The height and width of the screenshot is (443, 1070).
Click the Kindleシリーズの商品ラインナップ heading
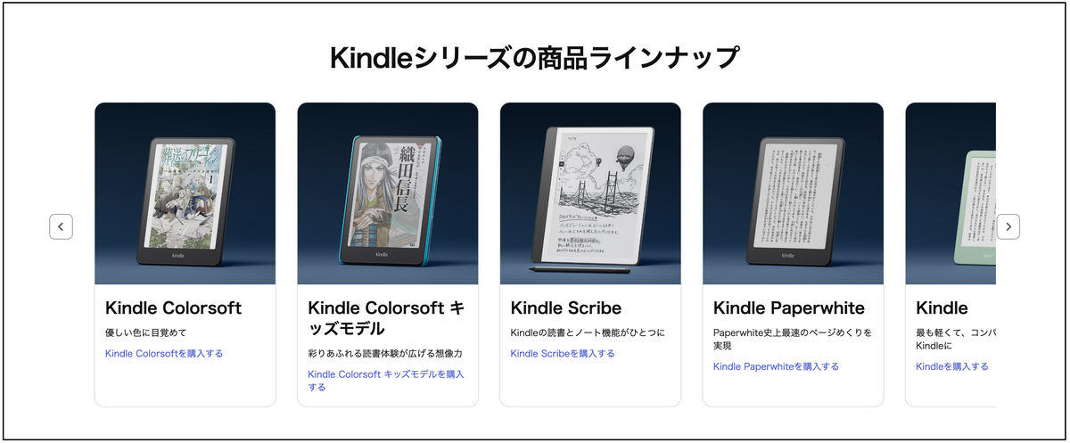tap(534, 58)
